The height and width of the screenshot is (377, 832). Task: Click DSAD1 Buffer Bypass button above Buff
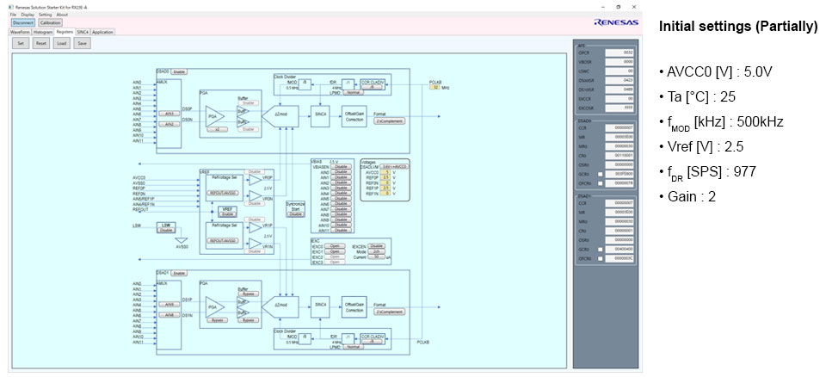click(x=249, y=294)
